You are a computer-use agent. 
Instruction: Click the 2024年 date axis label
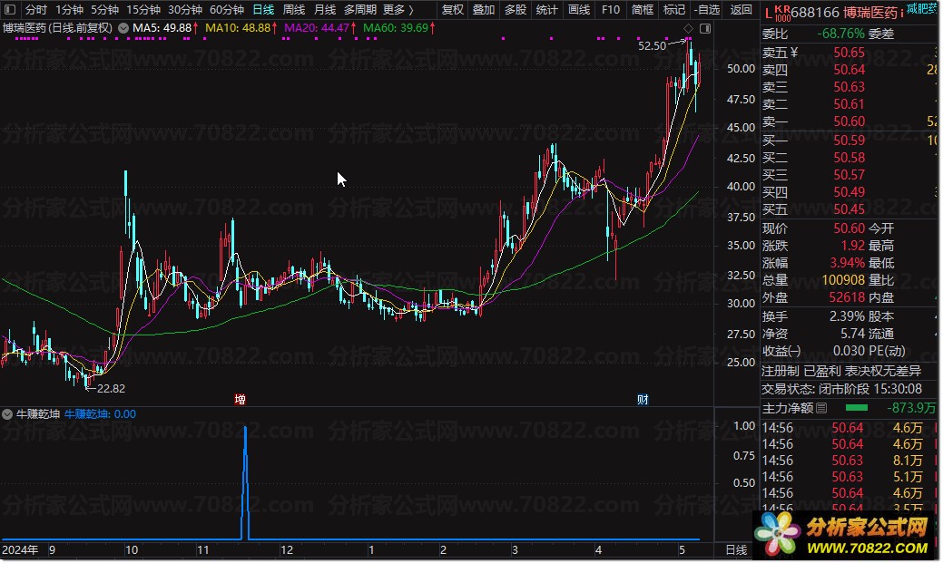(x=20, y=549)
